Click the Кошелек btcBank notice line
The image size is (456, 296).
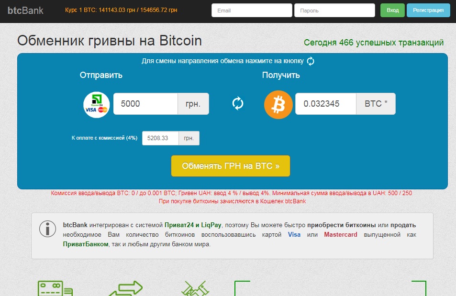tap(232, 201)
